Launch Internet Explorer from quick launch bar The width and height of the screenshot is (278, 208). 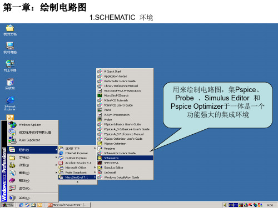pos(21,205)
